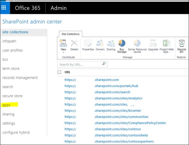
Task: Click the Search by URL input field
Action: click(79, 64)
